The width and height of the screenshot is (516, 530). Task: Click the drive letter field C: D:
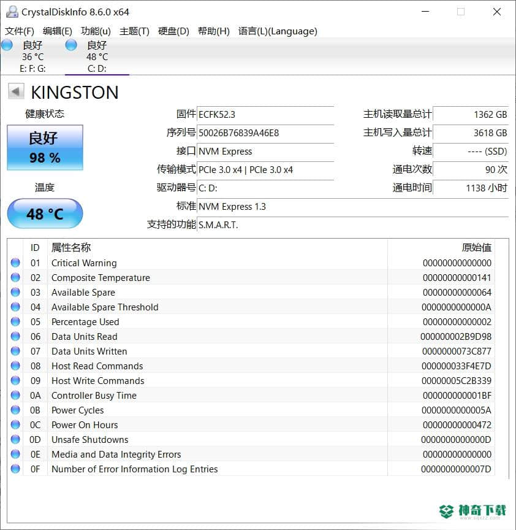[265, 188]
